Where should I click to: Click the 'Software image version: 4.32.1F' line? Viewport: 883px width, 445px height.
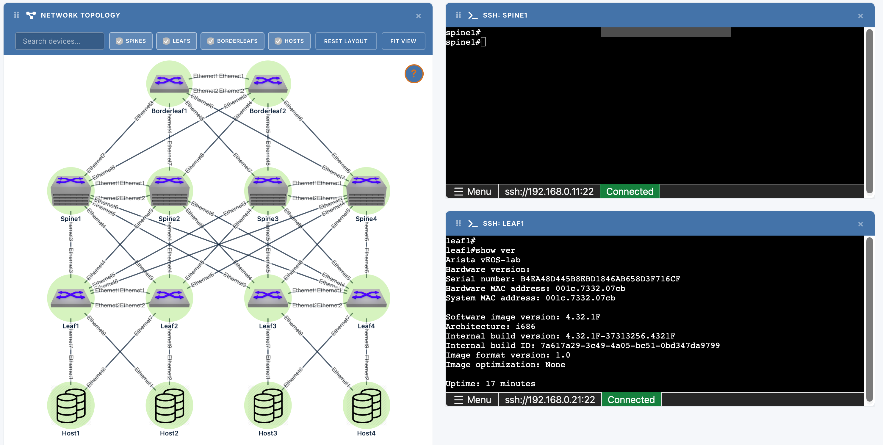point(523,317)
